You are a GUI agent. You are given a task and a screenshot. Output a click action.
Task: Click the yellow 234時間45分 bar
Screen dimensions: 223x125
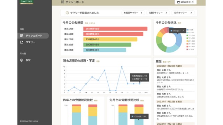110,39
